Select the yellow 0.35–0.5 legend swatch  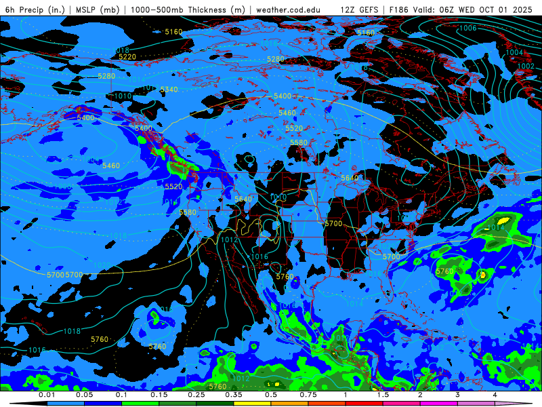(x=252, y=404)
